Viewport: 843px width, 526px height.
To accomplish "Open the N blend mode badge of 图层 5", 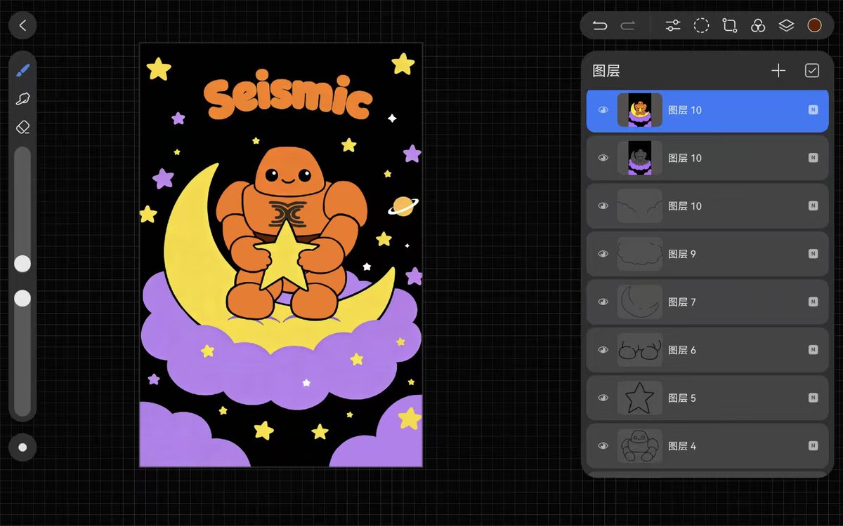I will click(x=813, y=398).
